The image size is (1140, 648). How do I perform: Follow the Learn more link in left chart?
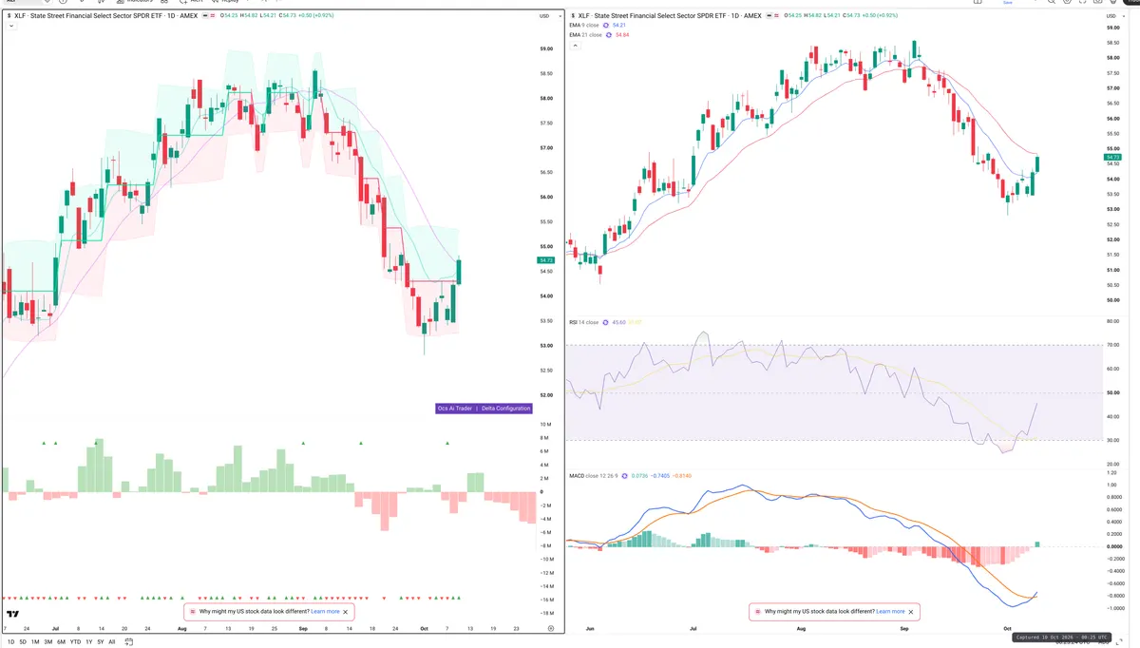[325, 612]
